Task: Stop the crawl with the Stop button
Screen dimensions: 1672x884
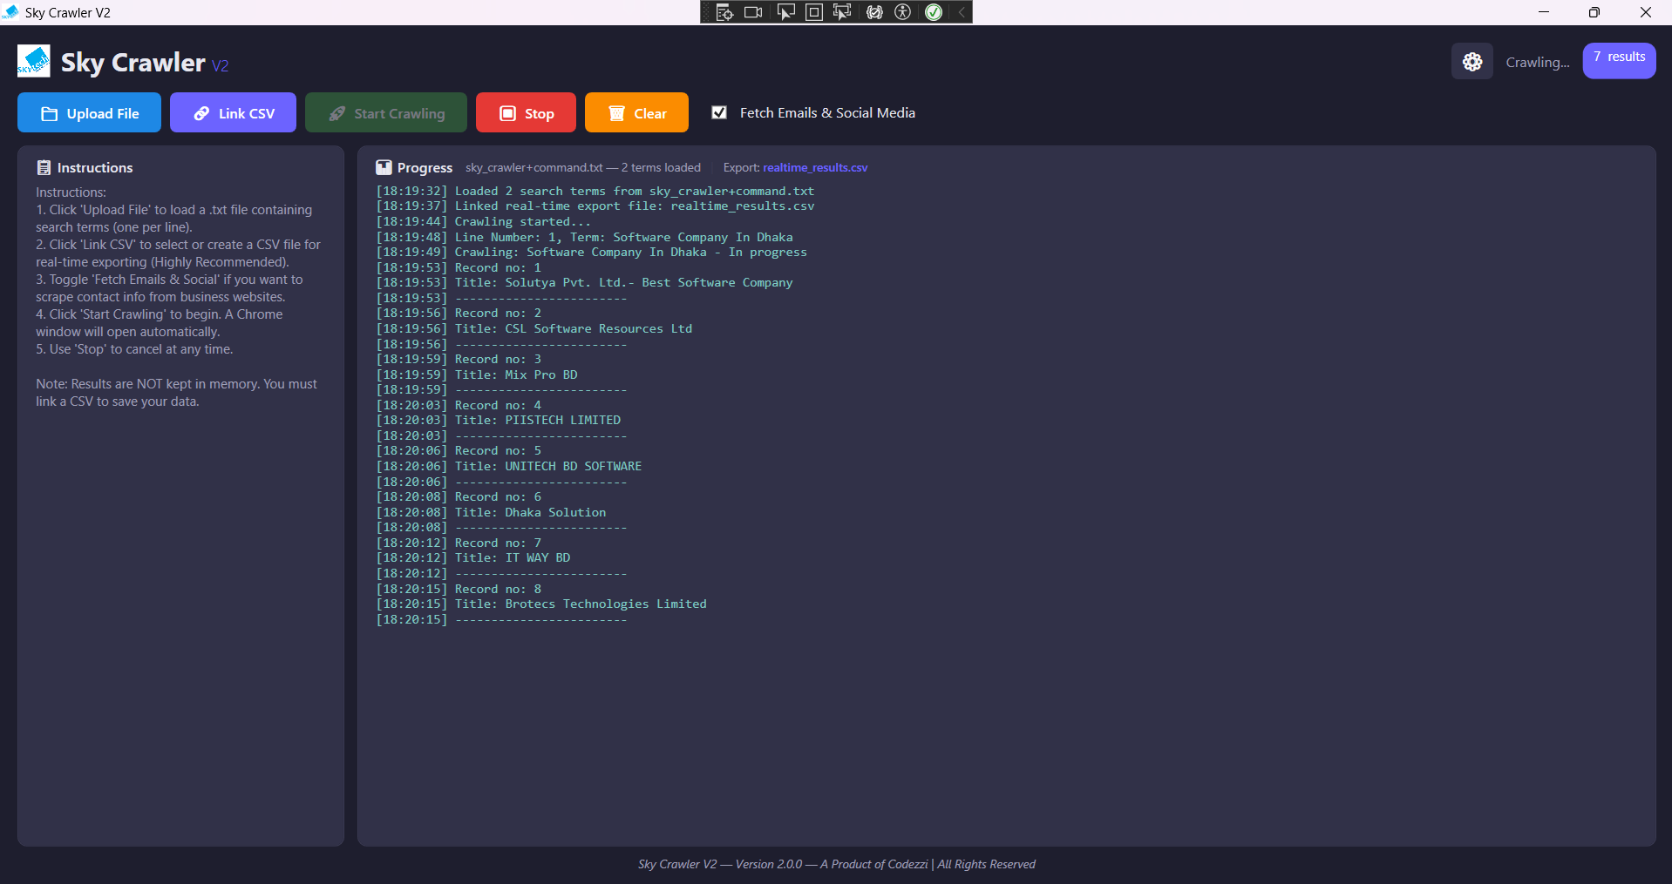Action: (527, 113)
